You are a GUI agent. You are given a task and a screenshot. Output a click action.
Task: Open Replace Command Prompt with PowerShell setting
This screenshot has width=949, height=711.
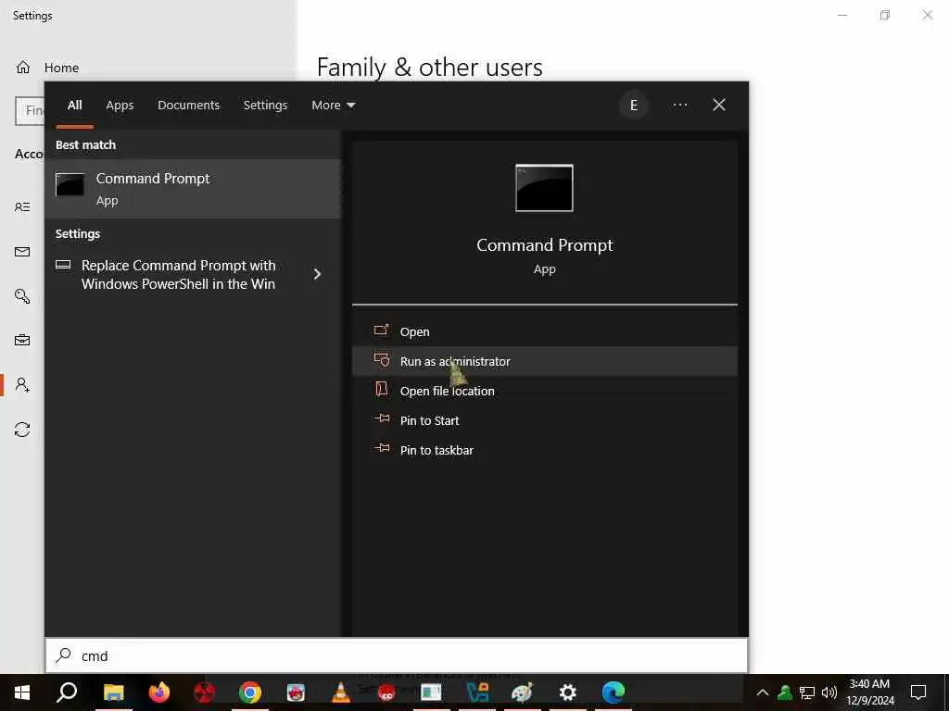[x=193, y=274]
